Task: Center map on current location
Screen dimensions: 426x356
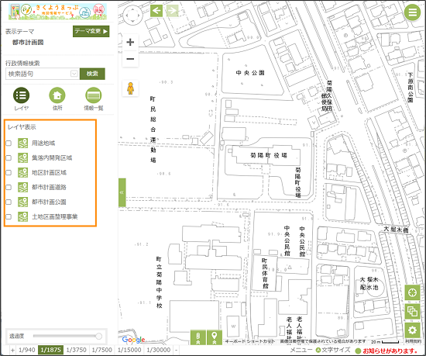Action: tap(412, 292)
